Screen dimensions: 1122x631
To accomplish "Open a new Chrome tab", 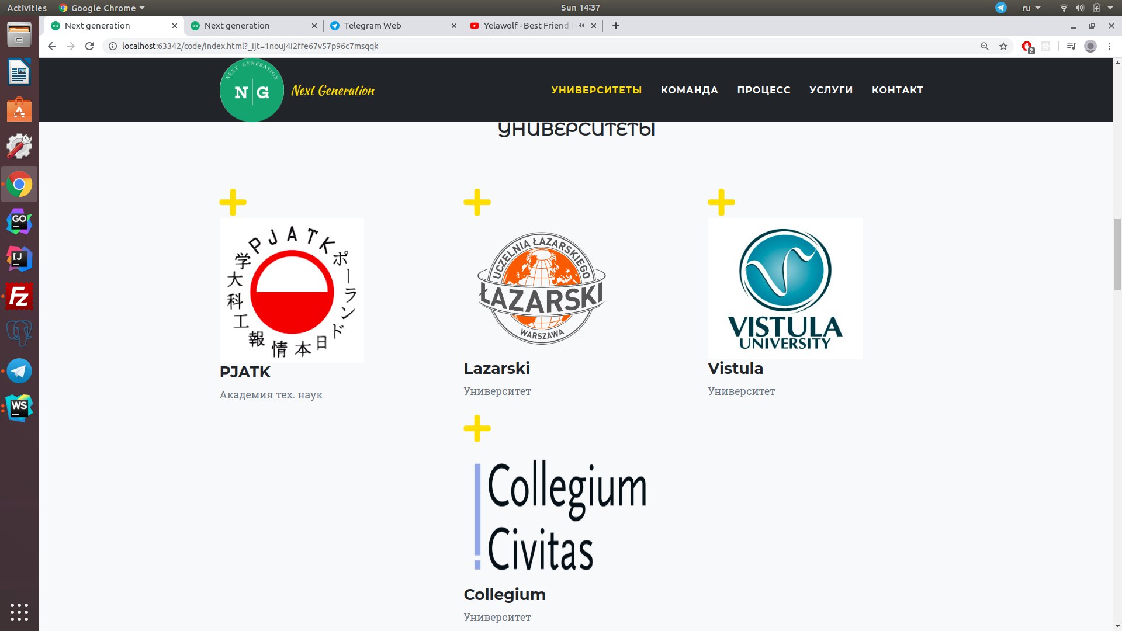I will [616, 26].
